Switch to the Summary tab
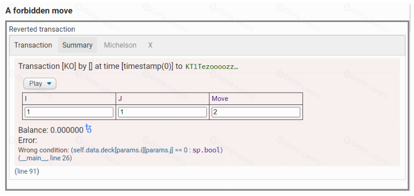The width and height of the screenshot is (414, 196). [77, 45]
